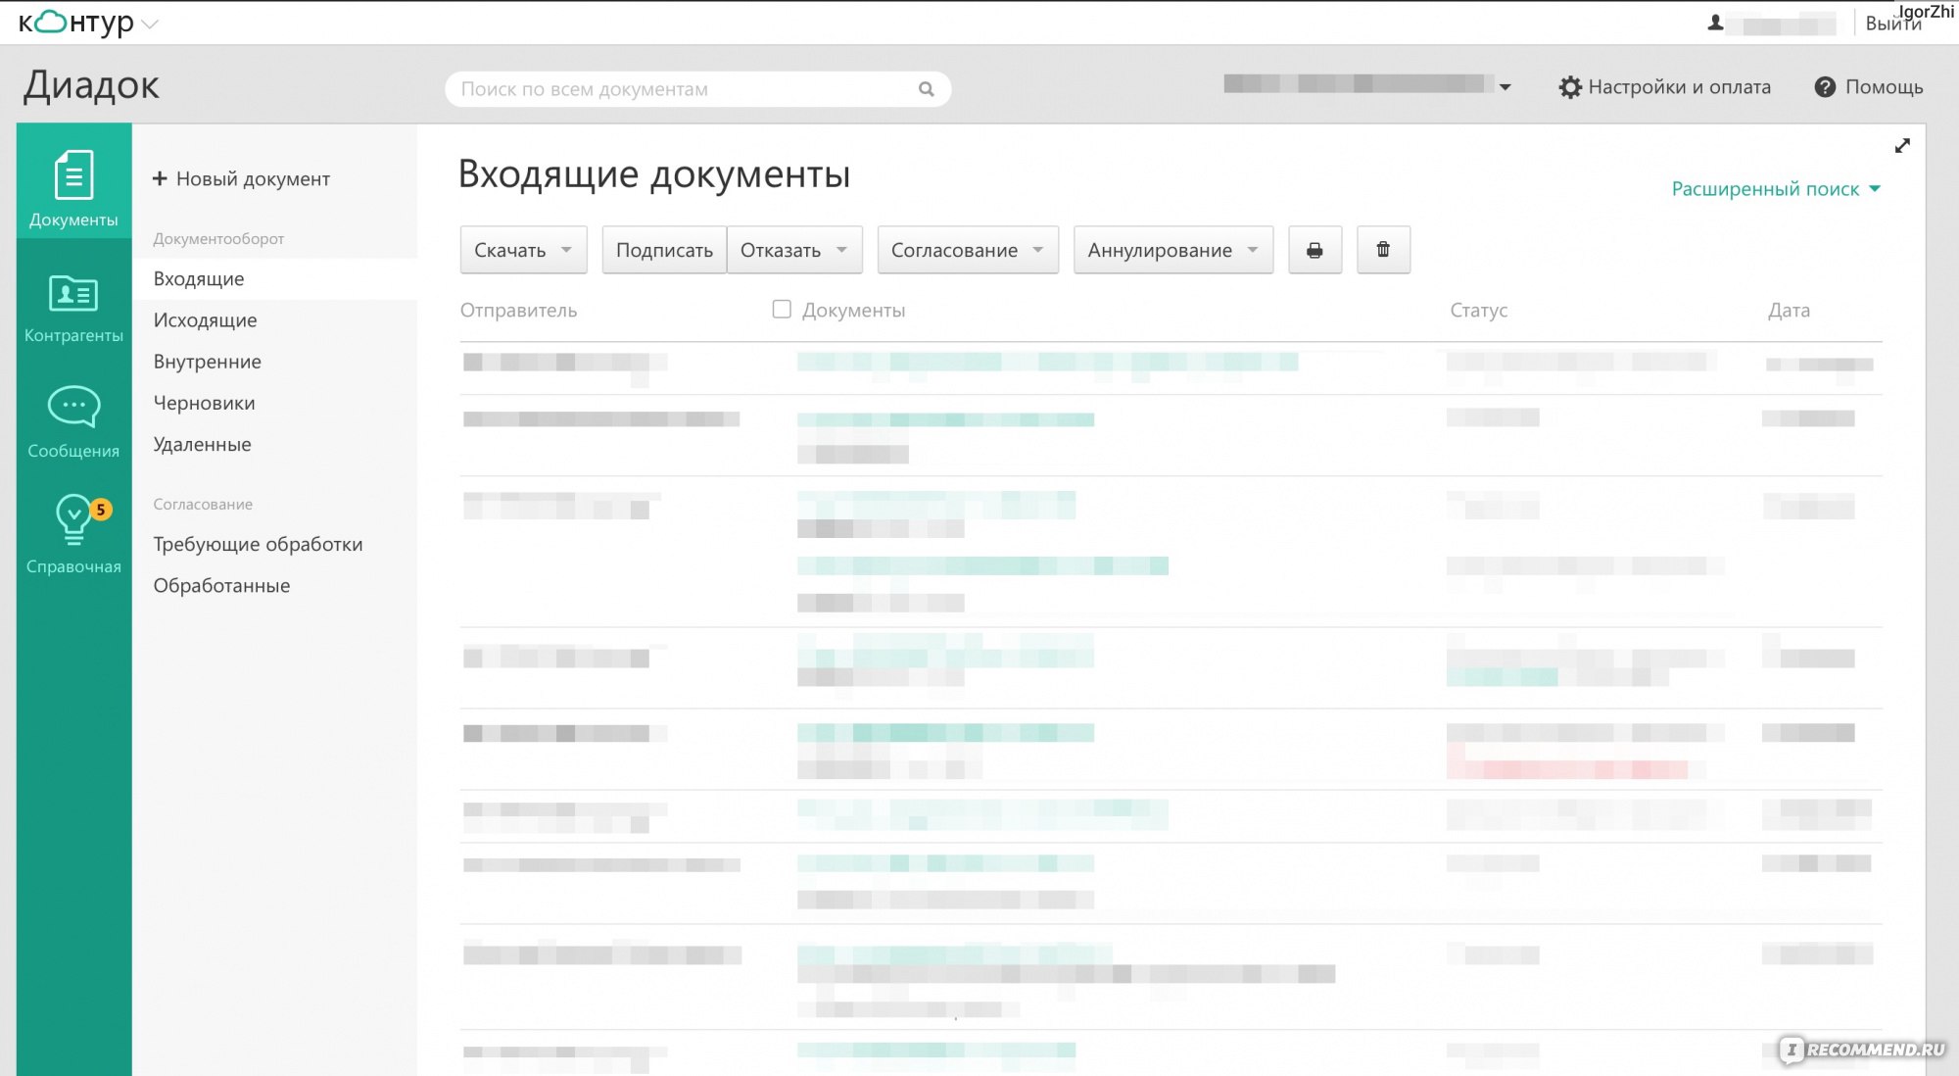Click the Отправитель column header

pyautogui.click(x=518, y=311)
